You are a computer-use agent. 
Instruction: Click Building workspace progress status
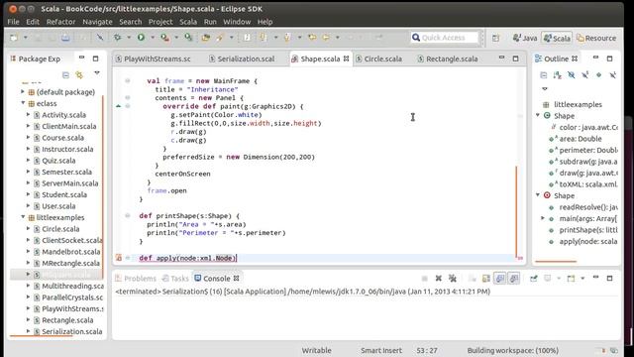coord(513,350)
